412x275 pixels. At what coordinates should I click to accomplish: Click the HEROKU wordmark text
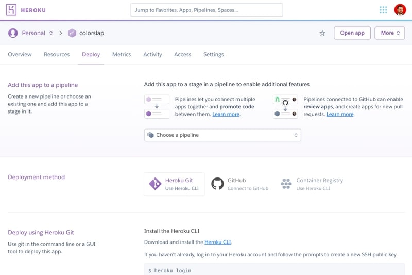coord(33,10)
